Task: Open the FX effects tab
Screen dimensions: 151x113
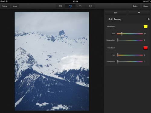Action: point(60,6)
